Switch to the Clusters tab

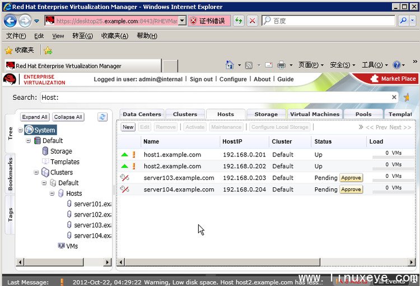[185, 114]
